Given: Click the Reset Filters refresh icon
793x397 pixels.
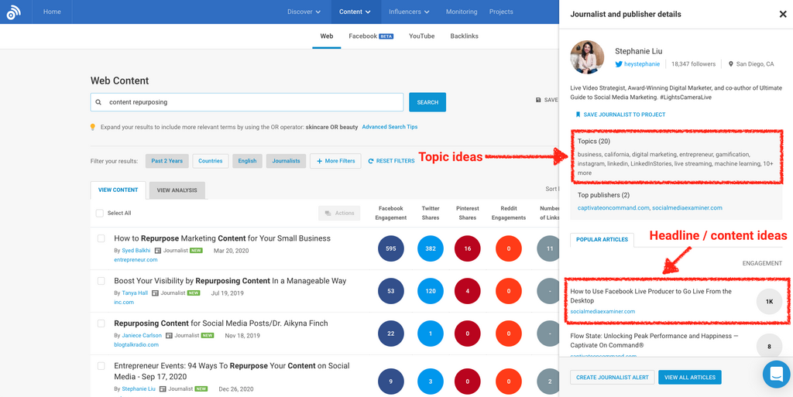Looking at the screenshot, I should (371, 161).
